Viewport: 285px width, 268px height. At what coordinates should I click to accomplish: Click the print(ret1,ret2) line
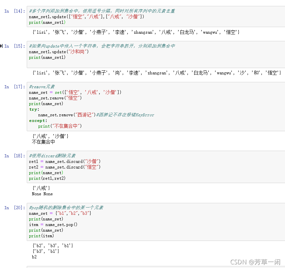47,178
